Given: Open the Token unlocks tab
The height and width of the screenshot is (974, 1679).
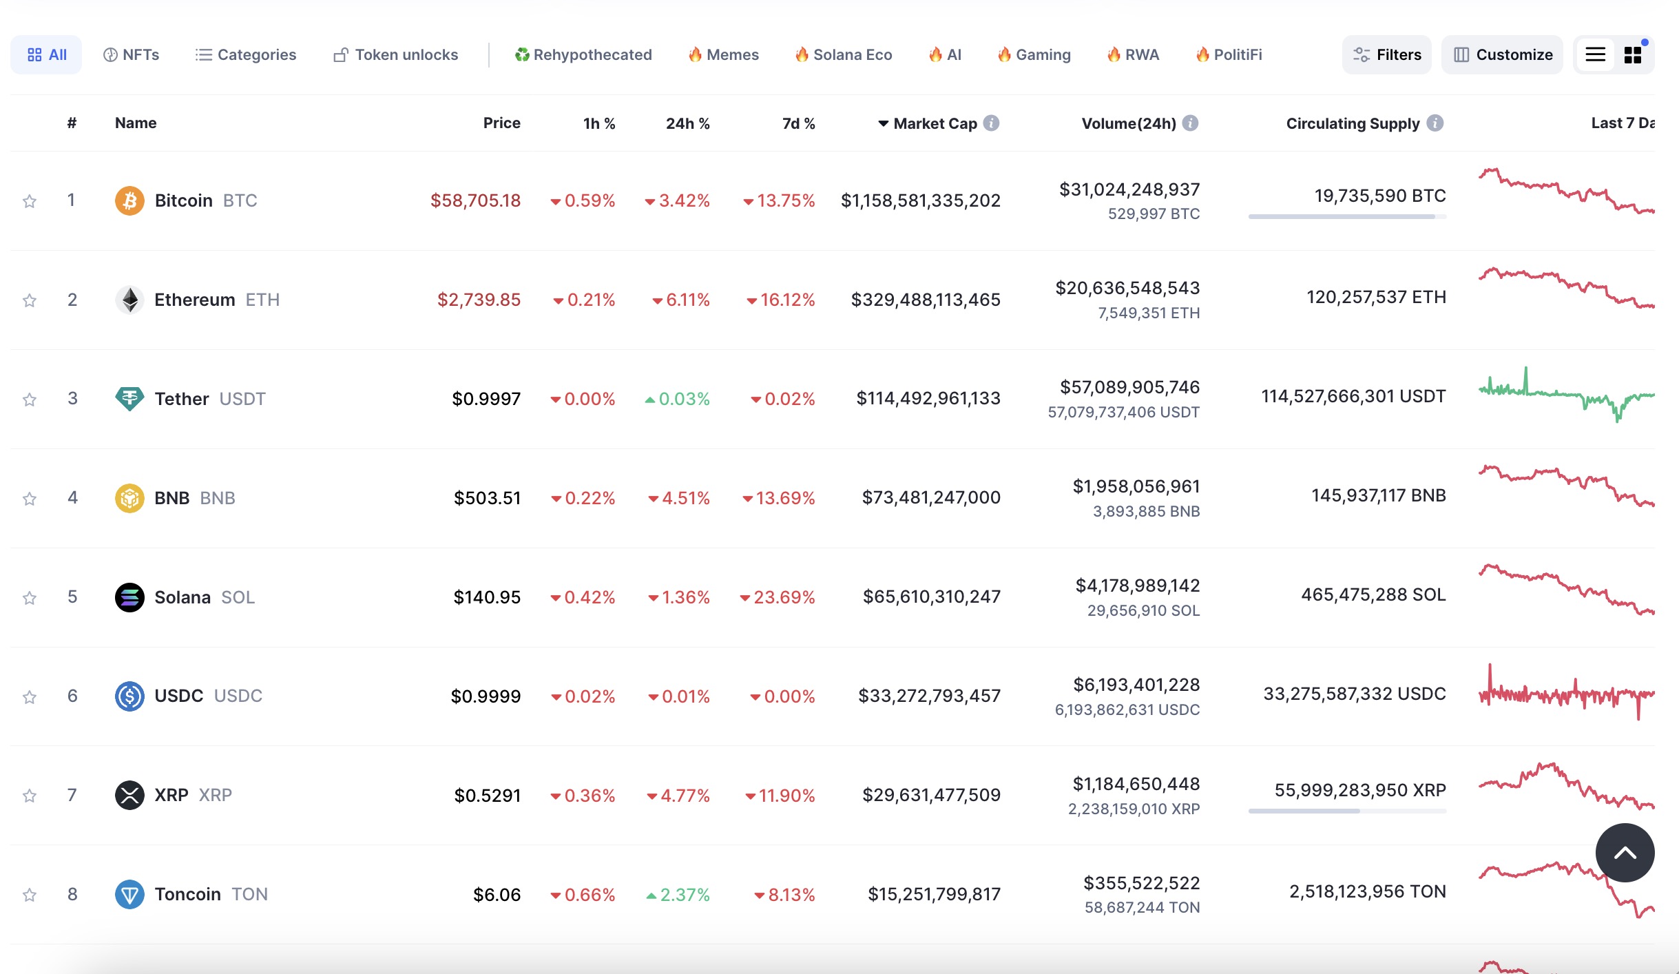Looking at the screenshot, I should [x=395, y=54].
